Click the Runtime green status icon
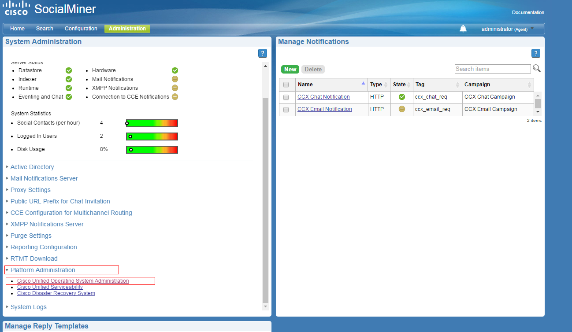Screen dimensions: 572x332 click(69, 88)
